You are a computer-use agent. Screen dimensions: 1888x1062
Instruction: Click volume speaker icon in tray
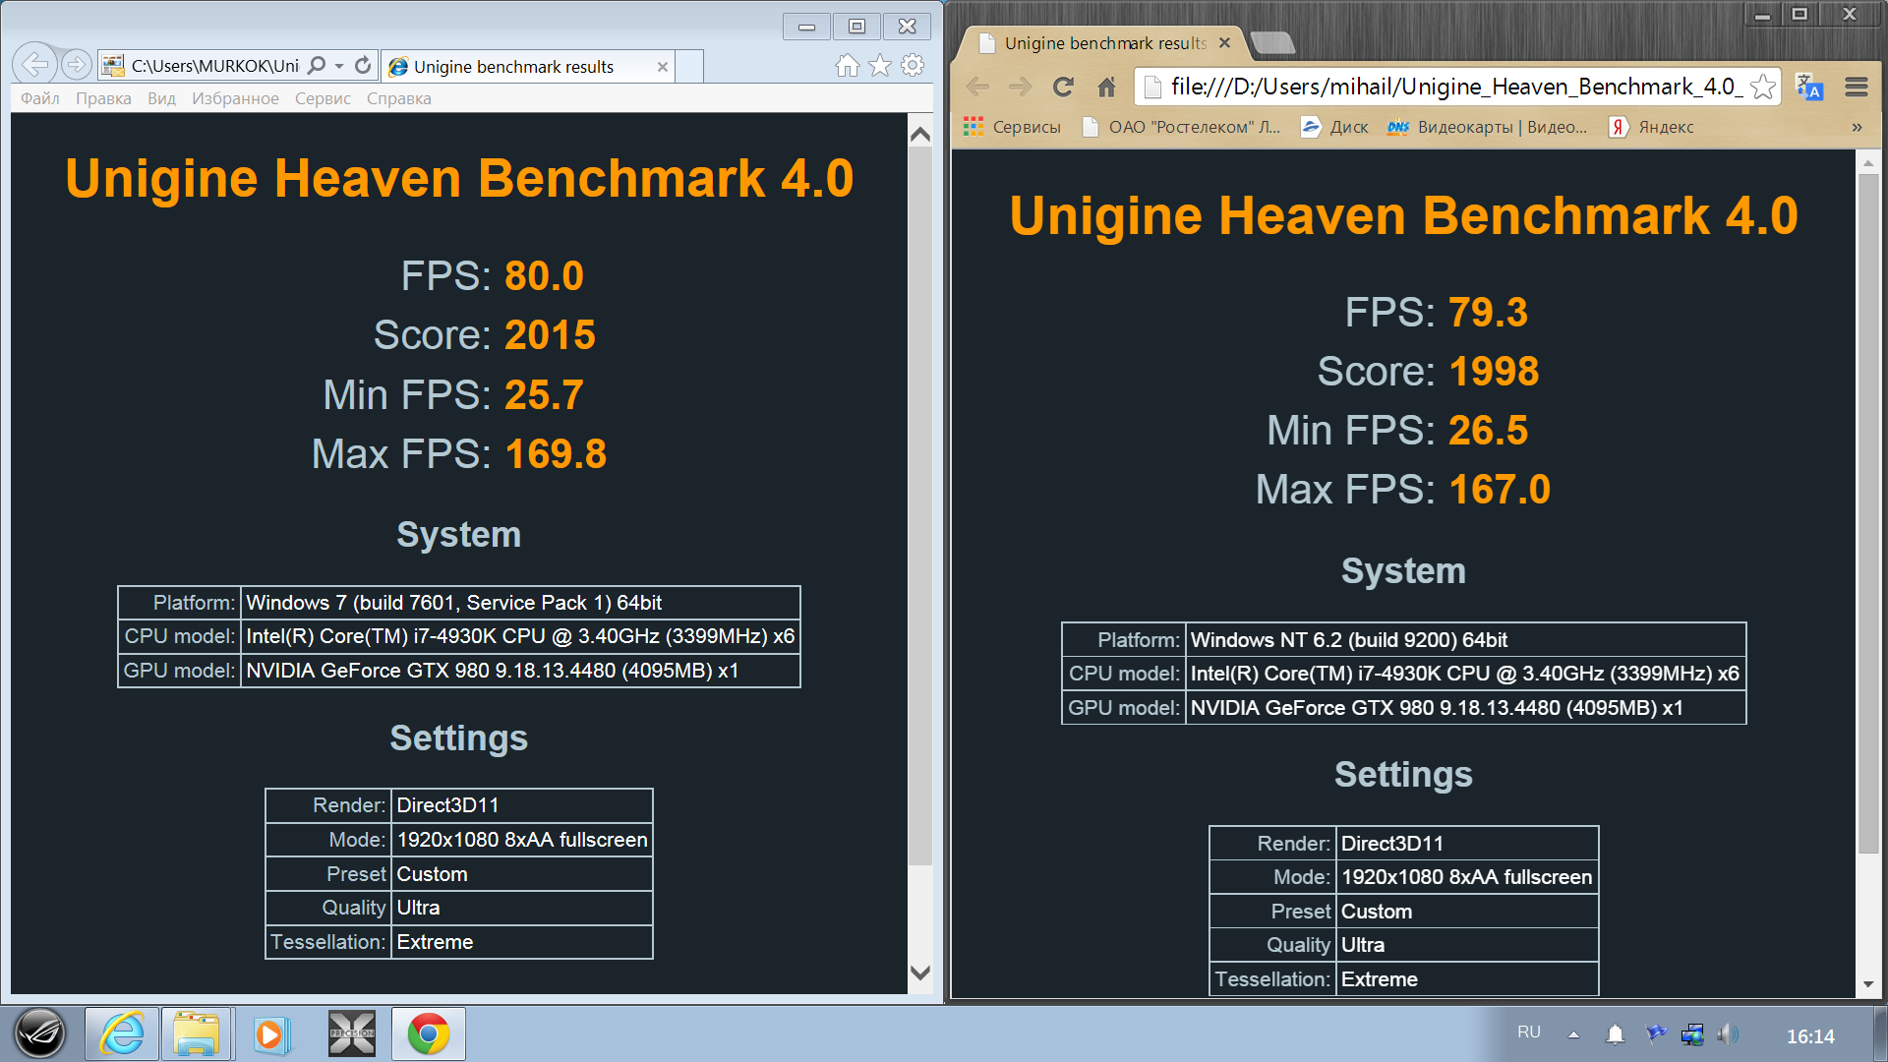1727,1034
